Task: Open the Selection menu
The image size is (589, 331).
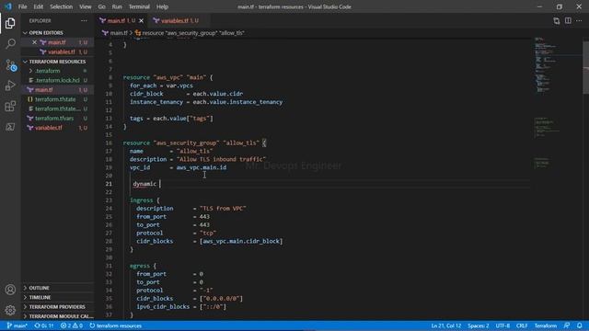Action: tap(62, 6)
